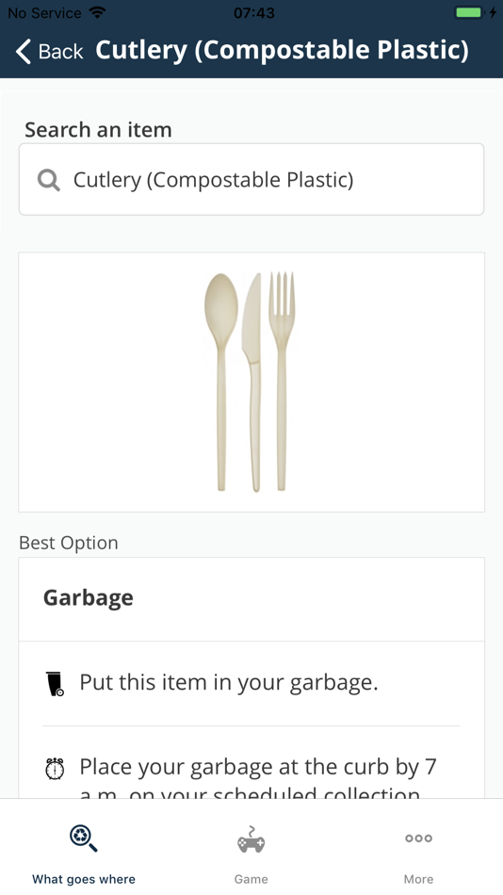Screen dimensions: 503x895
Task: Tap the garbage bin icon
Action: click(55, 684)
